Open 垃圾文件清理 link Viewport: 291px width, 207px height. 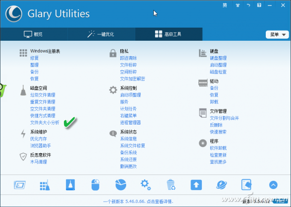pyautogui.click(x=43, y=95)
